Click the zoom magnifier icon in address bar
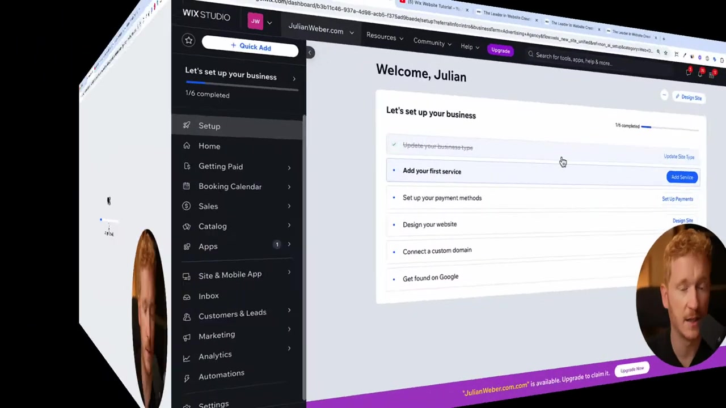The height and width of the screenshot is (408, 726). (x=658, y=52)
